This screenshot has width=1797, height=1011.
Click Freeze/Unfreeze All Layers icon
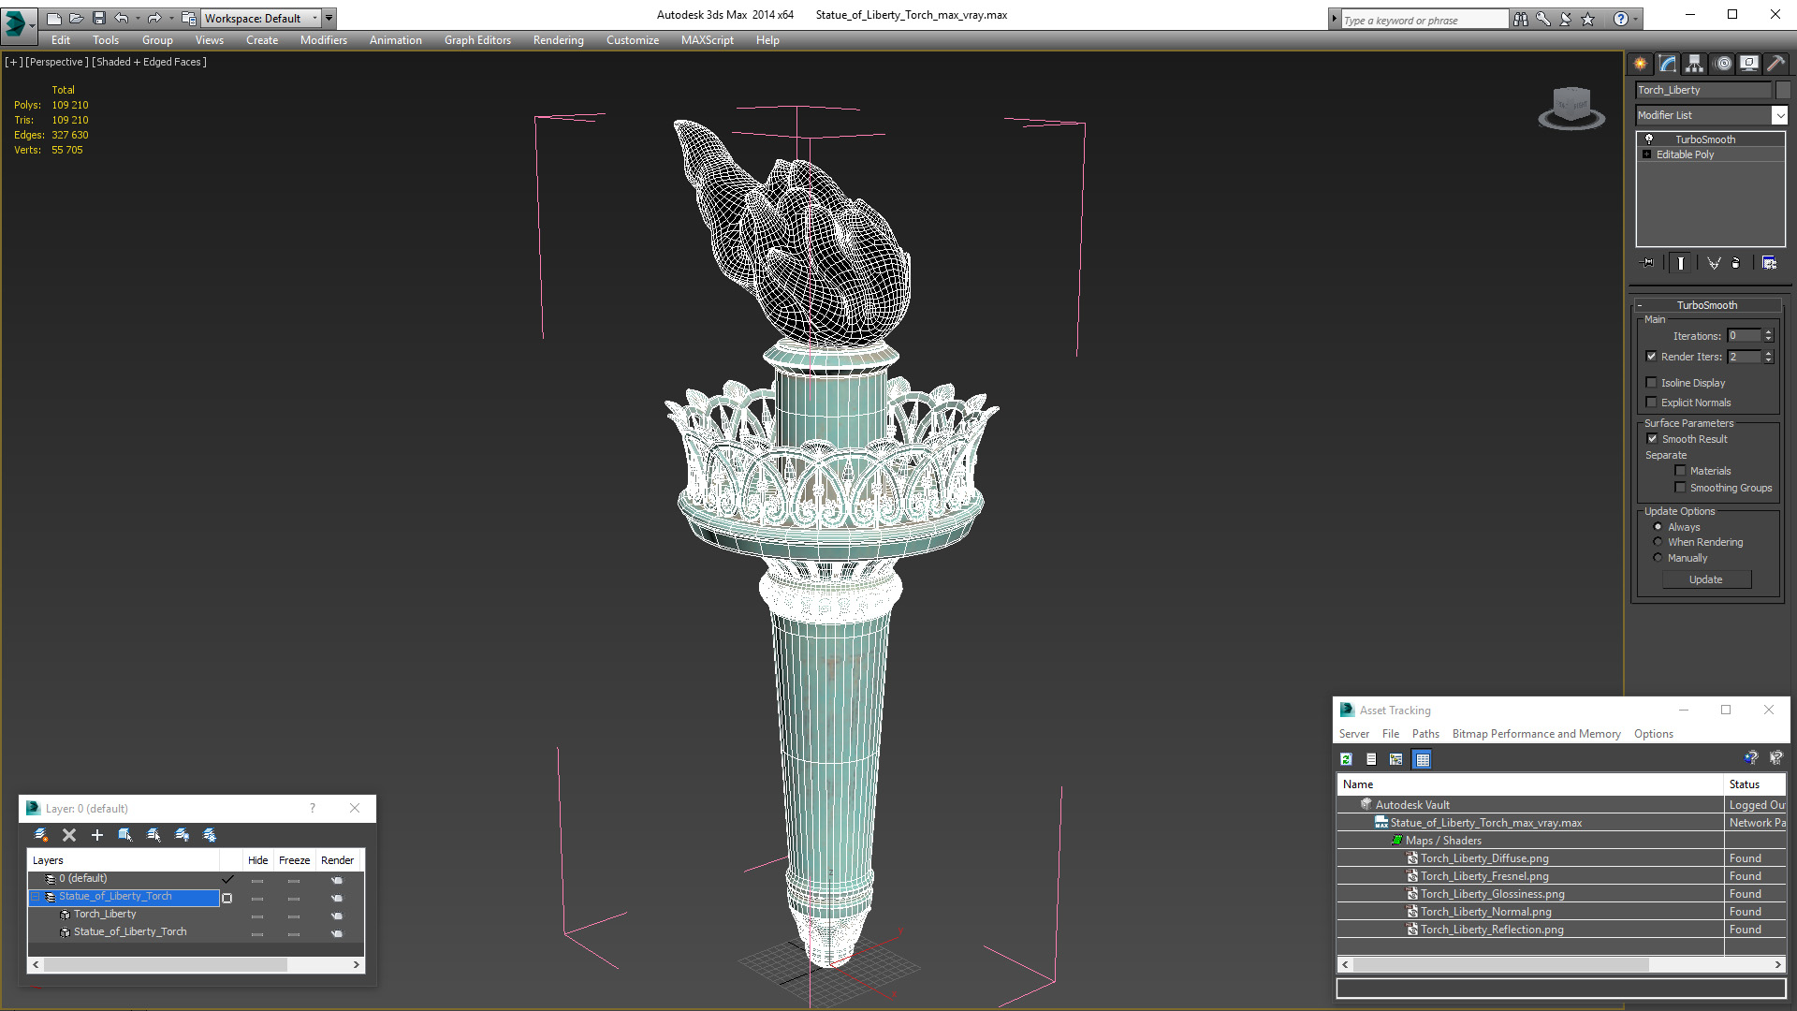click(210, 835)
